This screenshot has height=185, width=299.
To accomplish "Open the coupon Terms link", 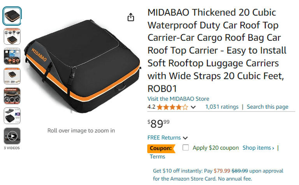I will 157,157.
